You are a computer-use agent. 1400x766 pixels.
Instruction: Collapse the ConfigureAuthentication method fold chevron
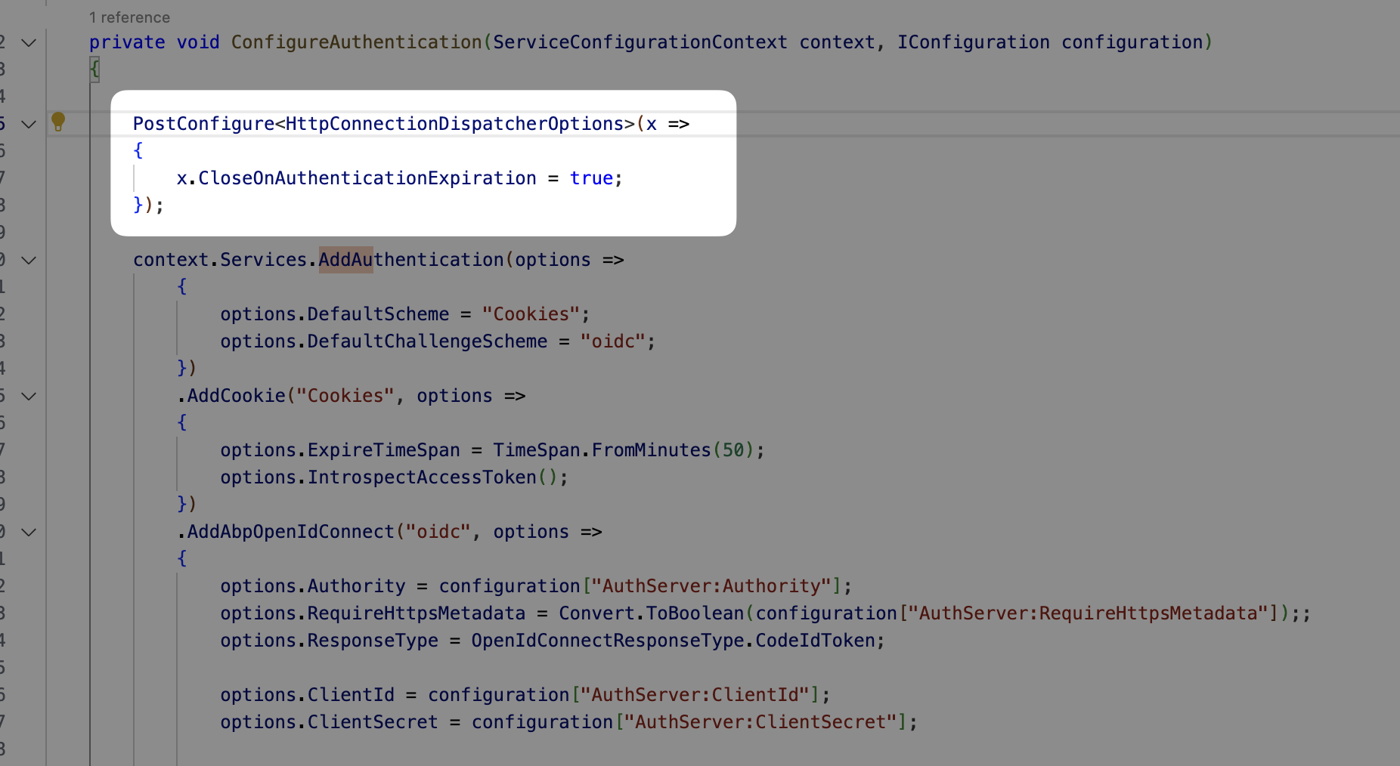pyautogui.click(x=29, y=43)
